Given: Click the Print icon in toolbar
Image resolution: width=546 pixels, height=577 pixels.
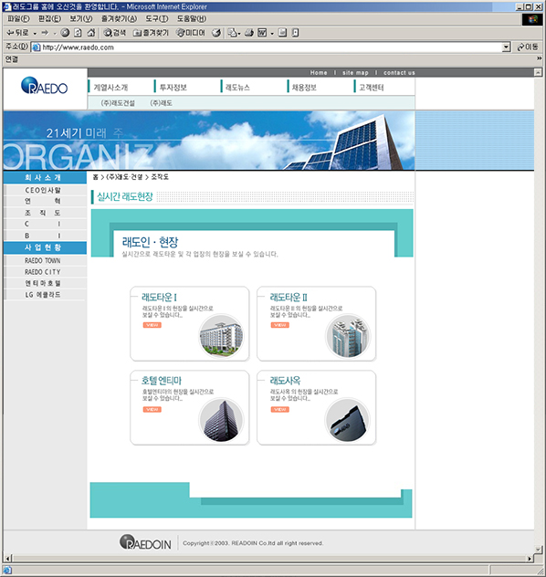Looking at the screenshot, I should pos(249,33).
